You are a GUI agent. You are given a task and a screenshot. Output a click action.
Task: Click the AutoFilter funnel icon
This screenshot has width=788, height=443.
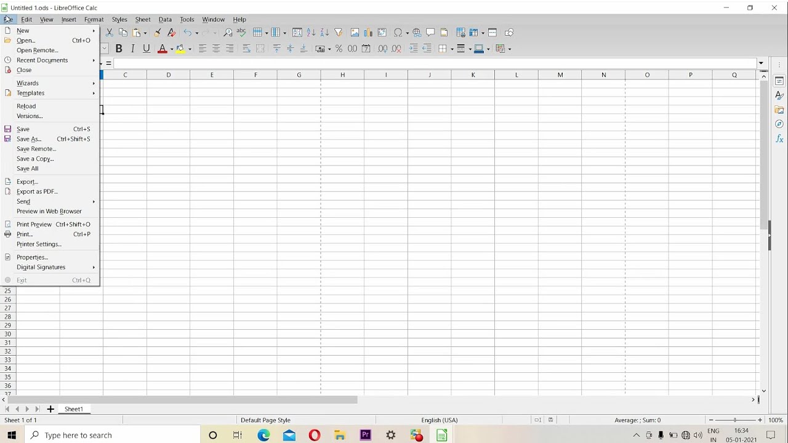point(338,33)
